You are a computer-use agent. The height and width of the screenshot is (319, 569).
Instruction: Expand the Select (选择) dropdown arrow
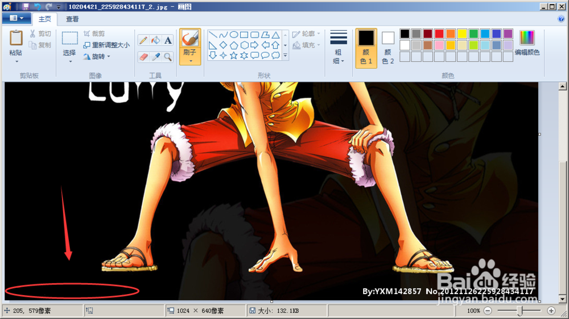click(x=70, y=61)
